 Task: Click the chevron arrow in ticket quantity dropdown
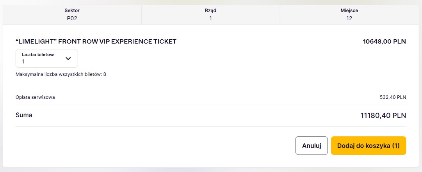[68, 58]
